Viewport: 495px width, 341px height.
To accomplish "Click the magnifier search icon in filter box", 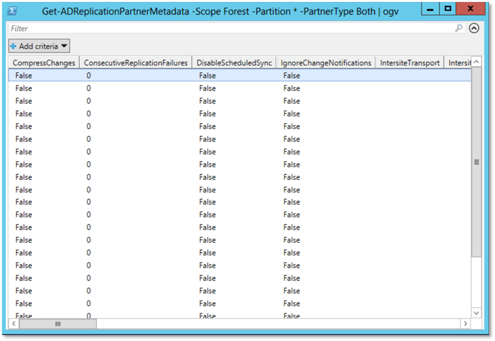I will 459,28.
